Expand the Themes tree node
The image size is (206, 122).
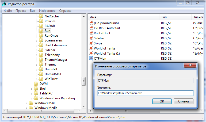(37, 65)
